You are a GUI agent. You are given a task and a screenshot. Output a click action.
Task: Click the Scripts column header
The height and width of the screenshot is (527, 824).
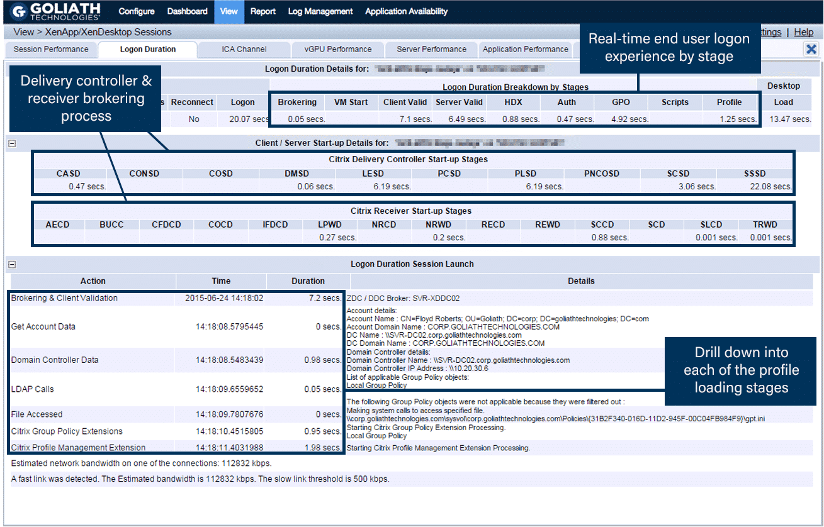pos(675,103)
